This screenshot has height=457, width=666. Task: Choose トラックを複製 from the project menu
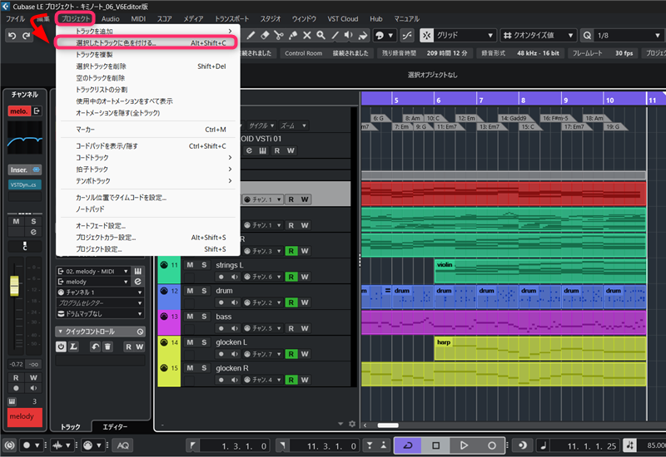point(148,55)
